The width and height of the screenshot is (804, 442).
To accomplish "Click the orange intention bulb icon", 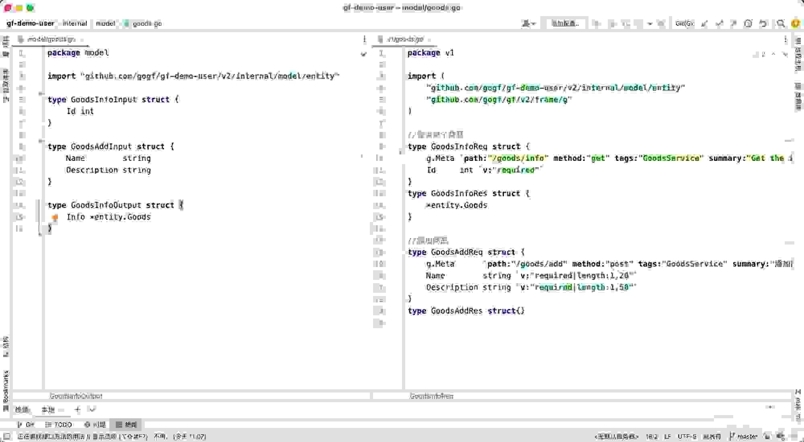I will click(x=55, y=218).
